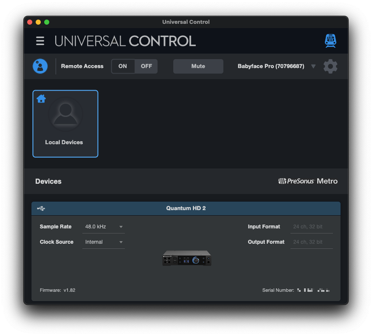Open the hamburger menu
372x336 pixels.
[40, 41]
